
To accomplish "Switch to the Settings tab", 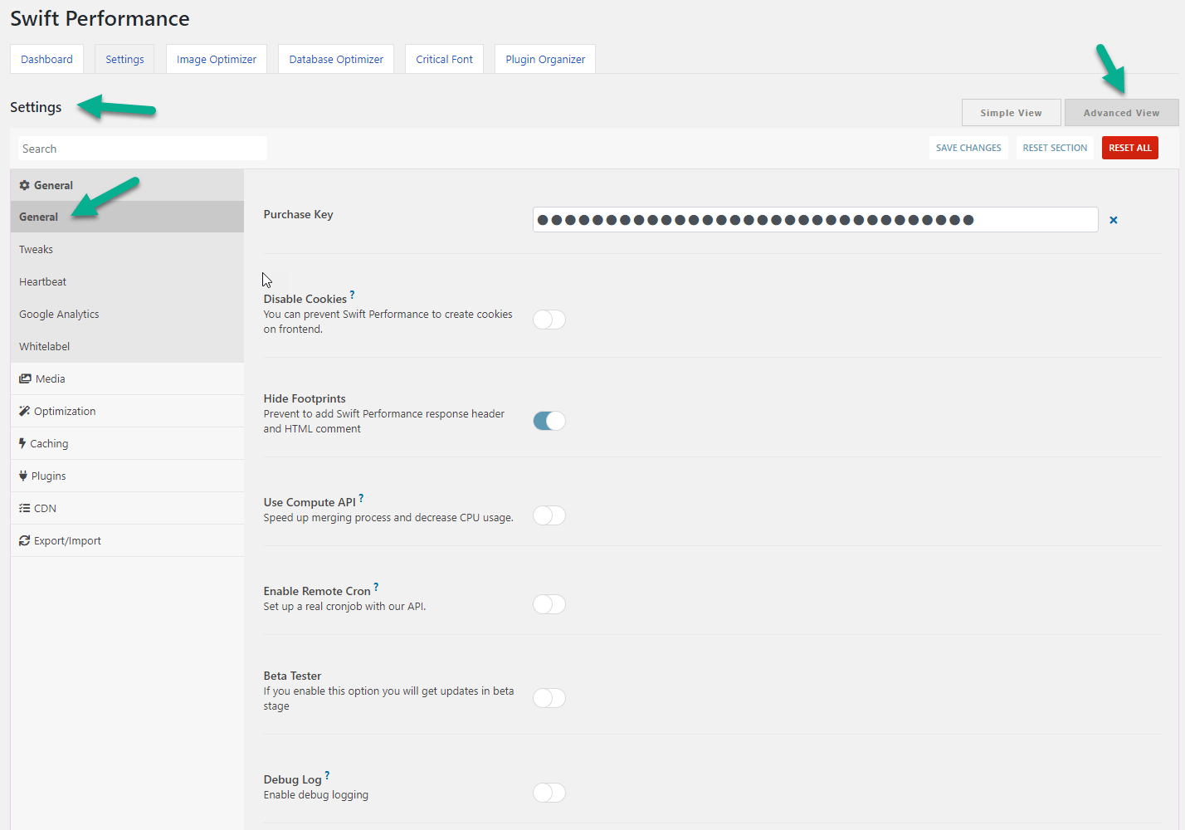I will tap(124, 59).
